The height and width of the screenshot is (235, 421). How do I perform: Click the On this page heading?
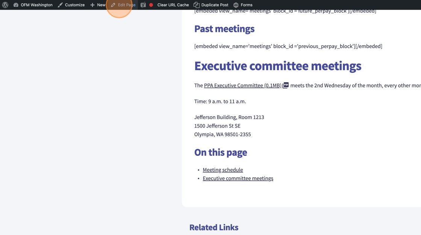coord(220,152)
